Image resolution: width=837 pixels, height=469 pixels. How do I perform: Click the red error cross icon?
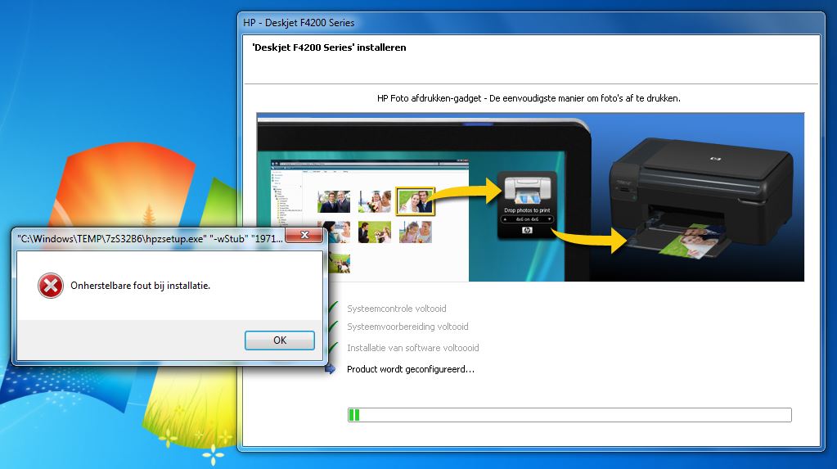click(51, 286)
